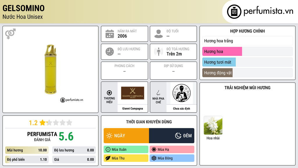The image size is (298, 168).
Task: Click the perfumista.vn site name text
Action: coord(268,11)
